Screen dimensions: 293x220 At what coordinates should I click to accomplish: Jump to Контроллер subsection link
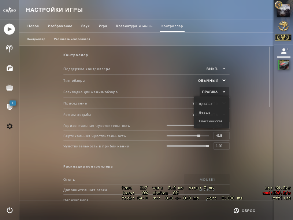36,39
